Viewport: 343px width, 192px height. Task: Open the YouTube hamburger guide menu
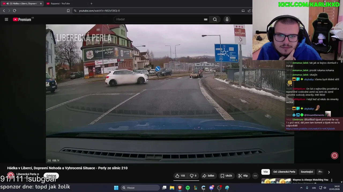click(6, 19)
